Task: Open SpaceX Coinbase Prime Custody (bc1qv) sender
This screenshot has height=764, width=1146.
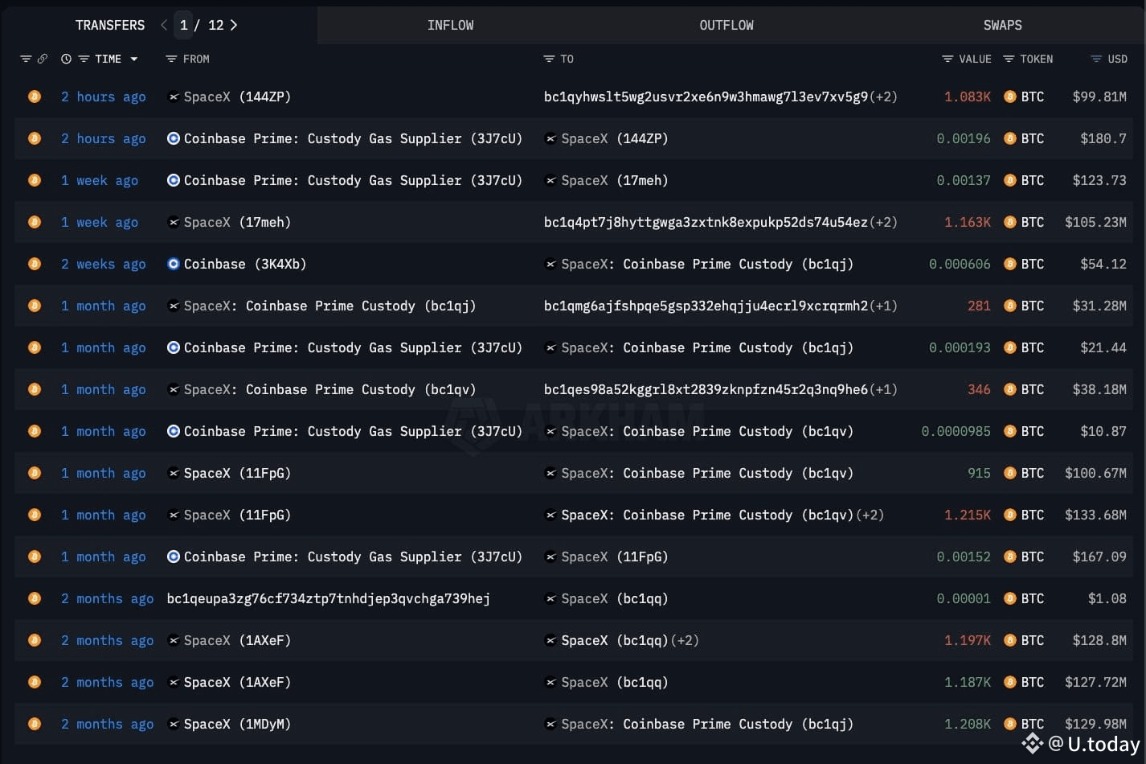Action: tap(329, 389)
